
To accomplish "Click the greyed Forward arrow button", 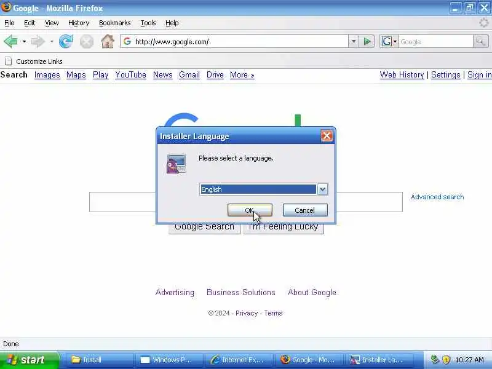I will tap(38, 41).
